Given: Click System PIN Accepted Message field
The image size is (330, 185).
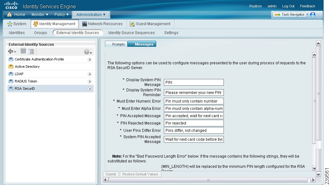Looking at the screenshot, I should (194, 139).
